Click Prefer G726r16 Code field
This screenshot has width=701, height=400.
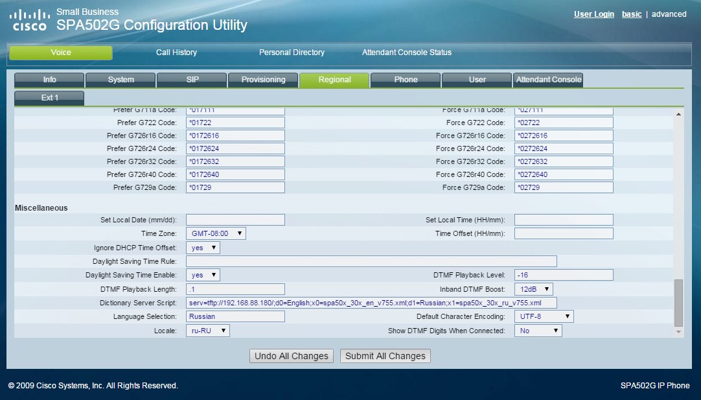pyautogui.click(x=235, y=135)
